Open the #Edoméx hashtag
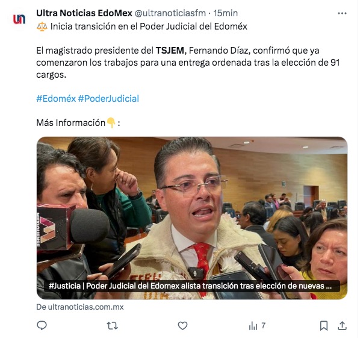 coord(56,99)
